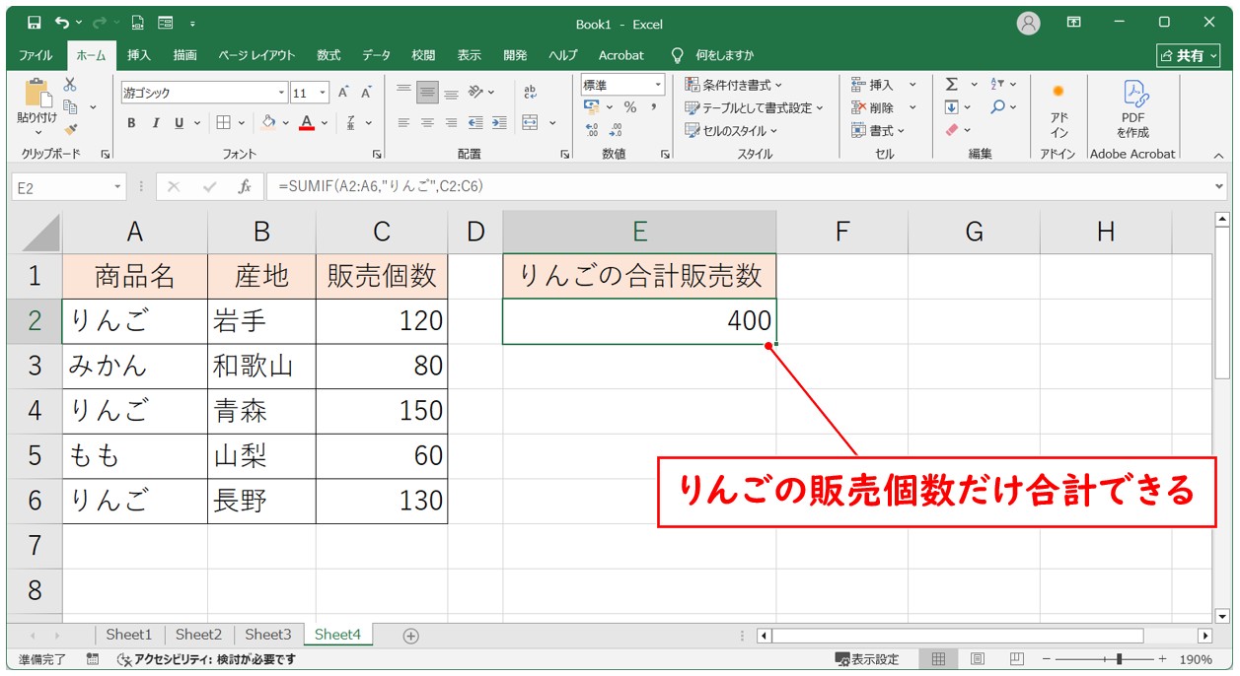This screenshot has height=676, width=1240.
Task: Click the AutoSum sigma icon
Action: pos(951,85)
